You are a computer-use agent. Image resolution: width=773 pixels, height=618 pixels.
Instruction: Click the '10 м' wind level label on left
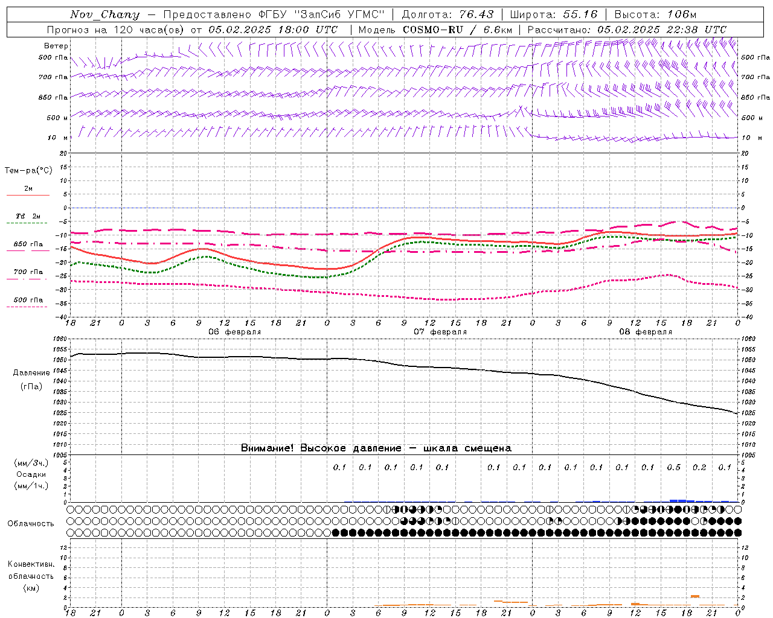pyautogui.click(x=57, y=138)
